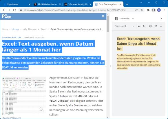Click the PCtipp logo
Viewport: 168px width, 119px height.
[x=7, y=16]
